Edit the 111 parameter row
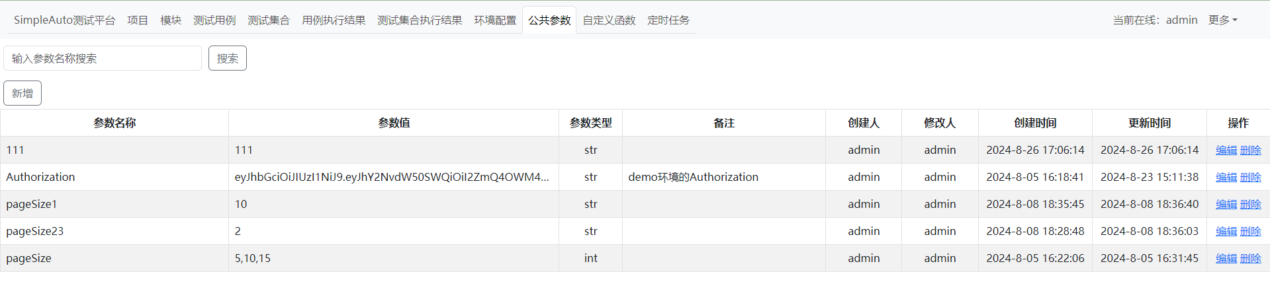Image resolution: width=1270 pixels, height=299 pixels. pyautogui.click(x=1226, y=150)
